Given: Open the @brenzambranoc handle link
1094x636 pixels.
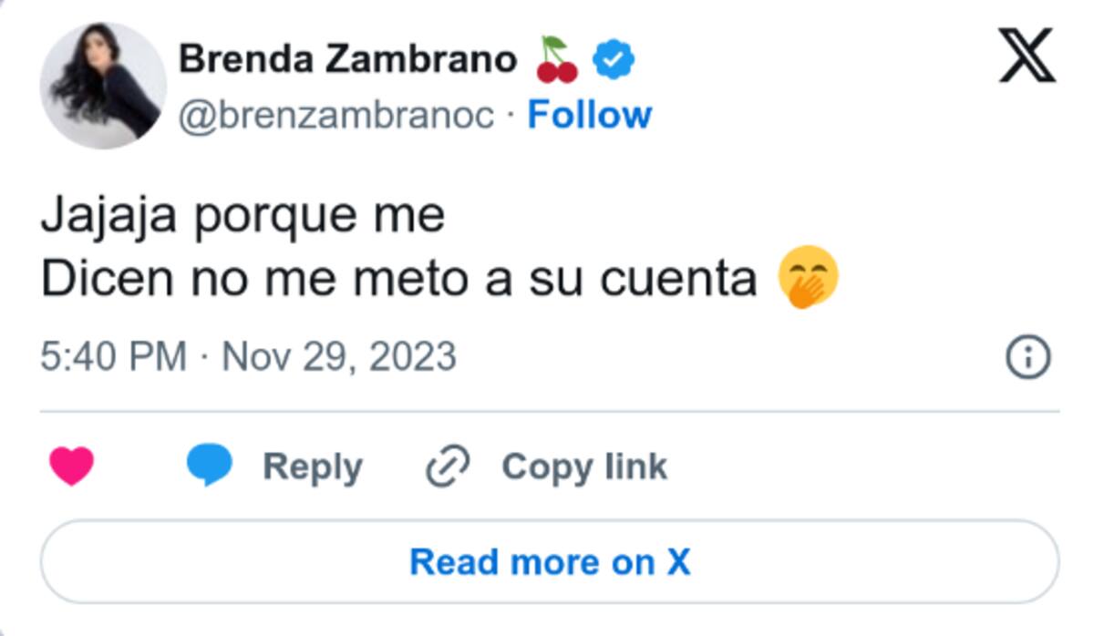Looking at the screenshot, I should [336, 116].
